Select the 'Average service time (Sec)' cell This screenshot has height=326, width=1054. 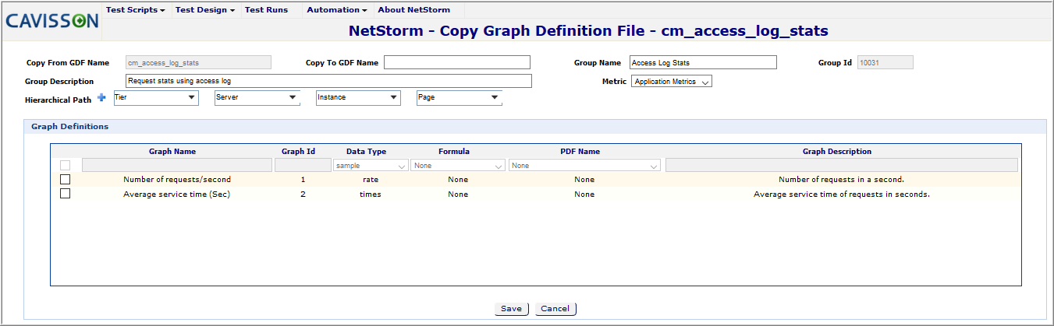coord(176,195)
